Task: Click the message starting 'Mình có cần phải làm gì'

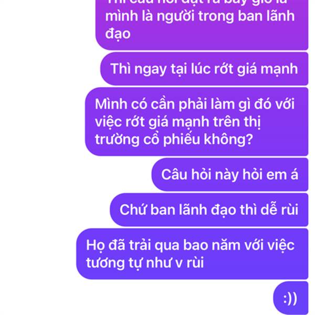Action: (196, 122)
